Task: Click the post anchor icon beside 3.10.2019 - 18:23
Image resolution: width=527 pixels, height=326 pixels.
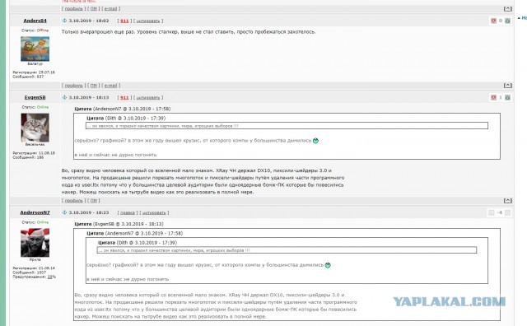Action: (x=64, y=212)
